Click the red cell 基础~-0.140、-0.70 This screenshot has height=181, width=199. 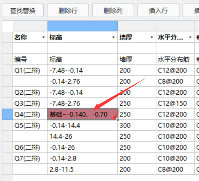(x=82, y=114)
